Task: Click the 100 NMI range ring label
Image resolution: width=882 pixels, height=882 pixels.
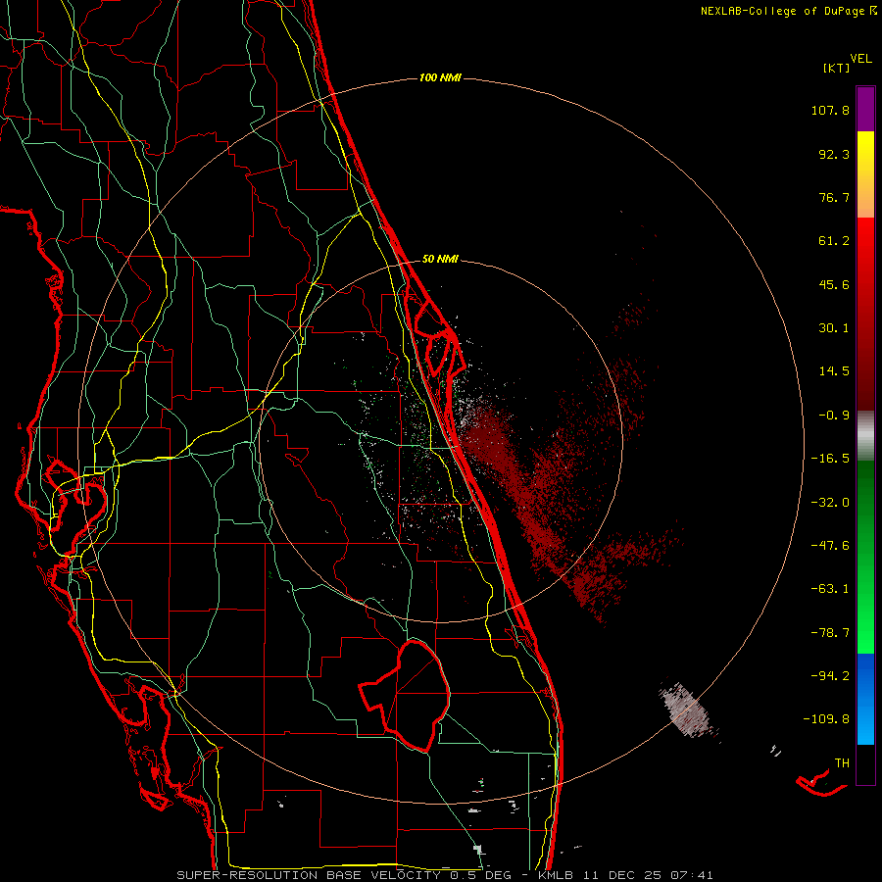Action: click(440, 77)
